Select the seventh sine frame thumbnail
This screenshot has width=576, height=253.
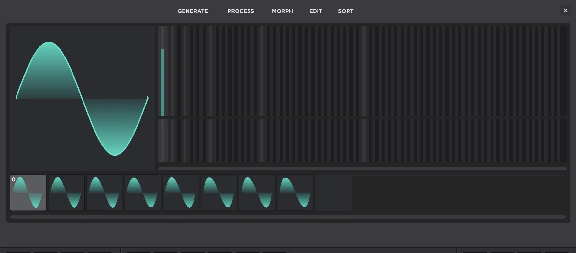(257, 193)
